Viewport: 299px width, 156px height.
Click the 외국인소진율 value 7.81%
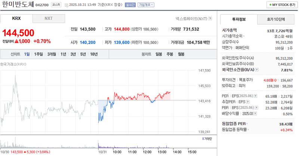[287, 70]
